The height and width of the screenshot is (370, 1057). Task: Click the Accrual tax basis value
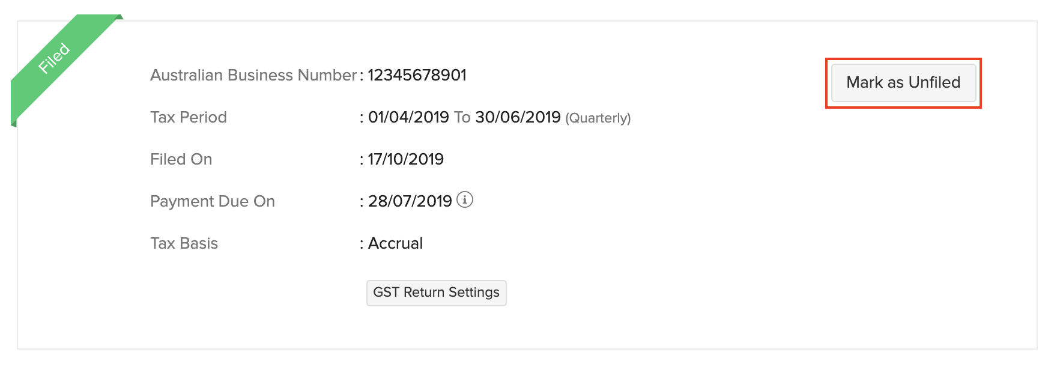[x=395, y=243]
